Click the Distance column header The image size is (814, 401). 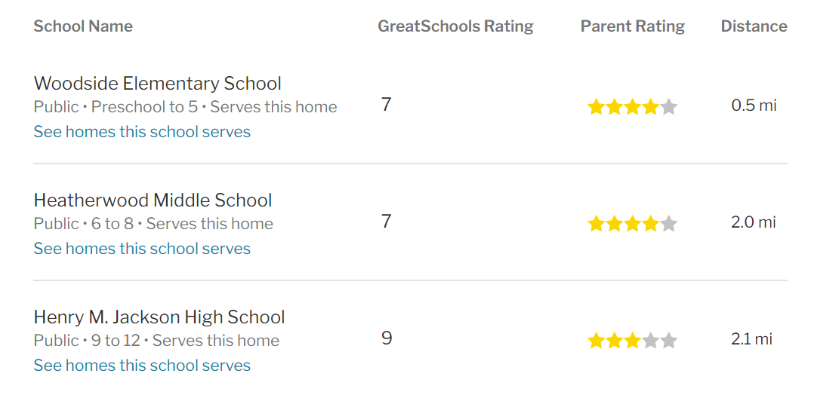click(754, 26)
